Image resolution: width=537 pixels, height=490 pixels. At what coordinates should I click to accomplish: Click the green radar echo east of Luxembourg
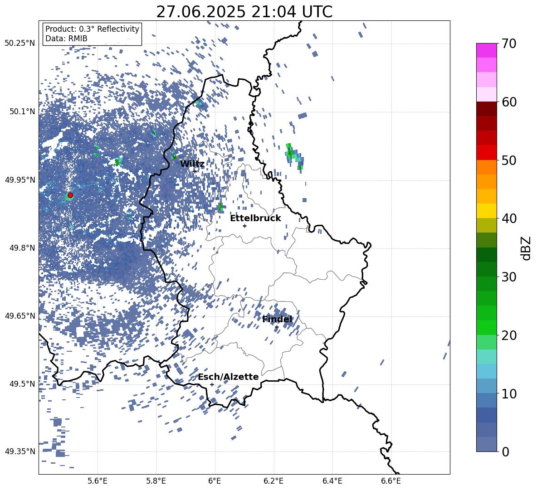tap(294, 157)
